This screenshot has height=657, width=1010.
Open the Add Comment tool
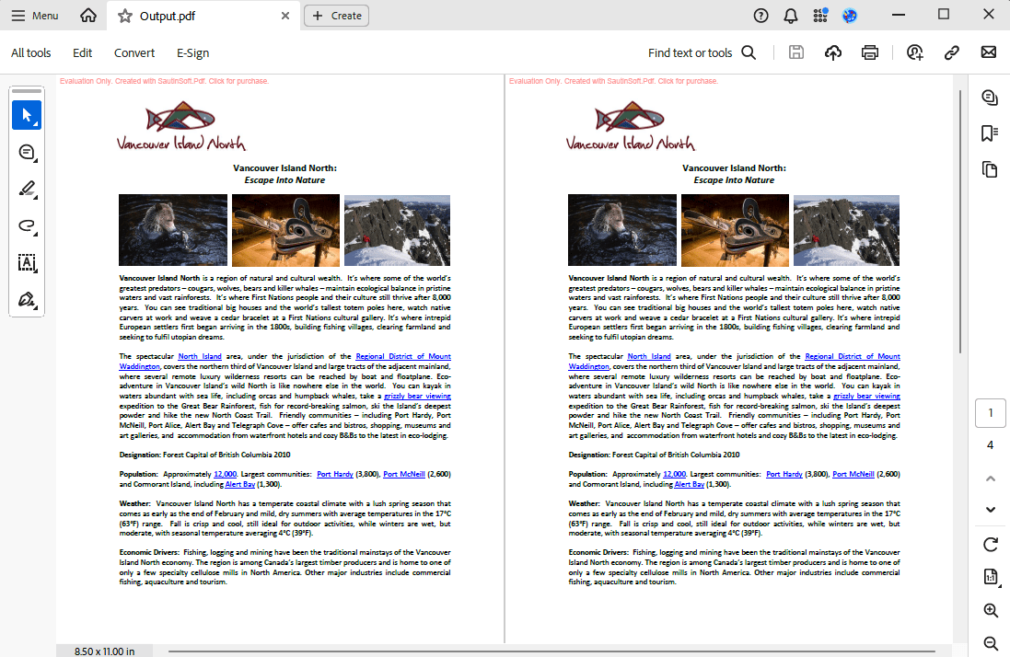point(27,152)
